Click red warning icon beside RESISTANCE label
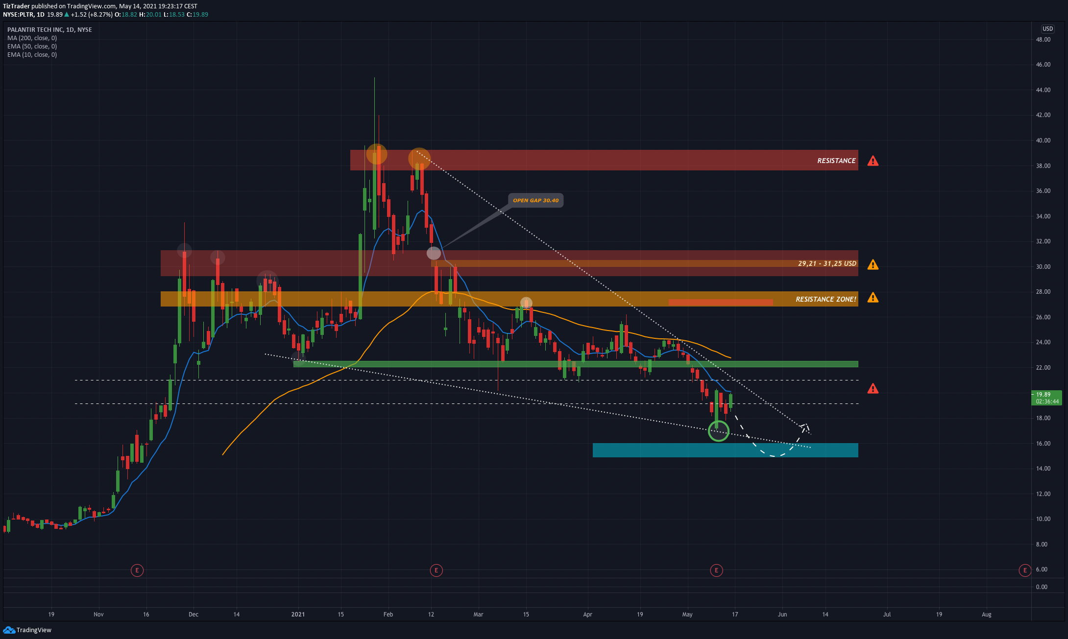Image resolution: width=1068 pixels, height=639 pixels. (873, 161)
